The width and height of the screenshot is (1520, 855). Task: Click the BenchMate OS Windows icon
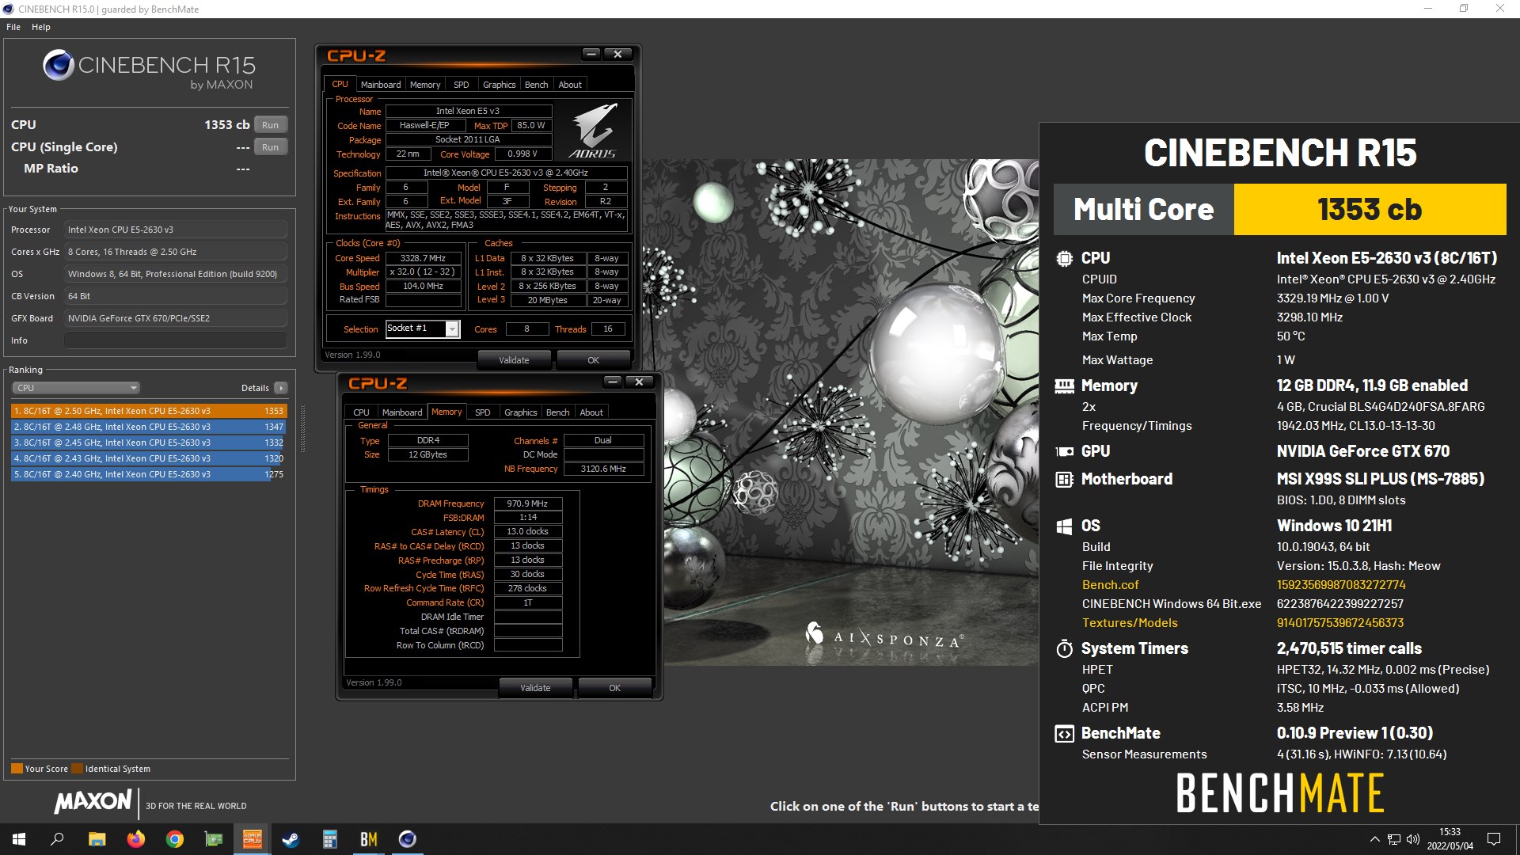pos(1064,526)
